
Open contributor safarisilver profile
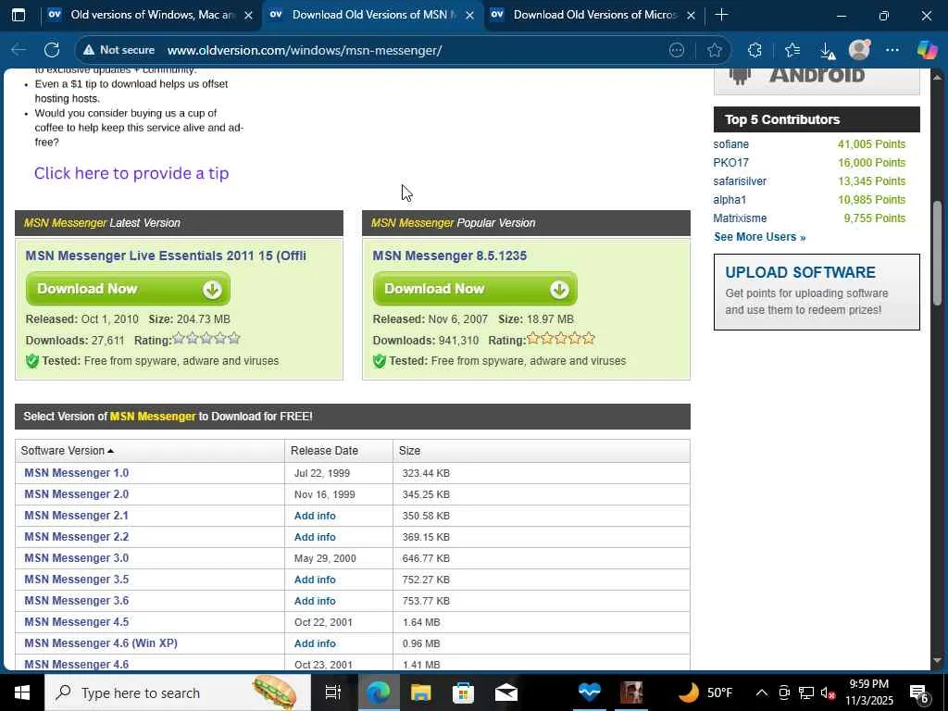[740, 181]
